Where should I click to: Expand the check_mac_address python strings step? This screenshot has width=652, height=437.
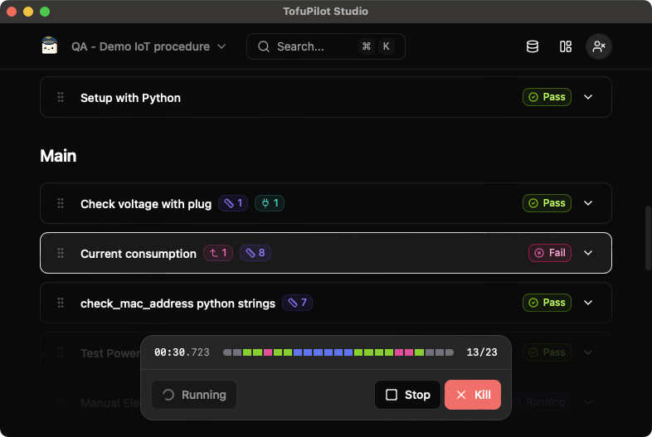(x=588, y=303)
